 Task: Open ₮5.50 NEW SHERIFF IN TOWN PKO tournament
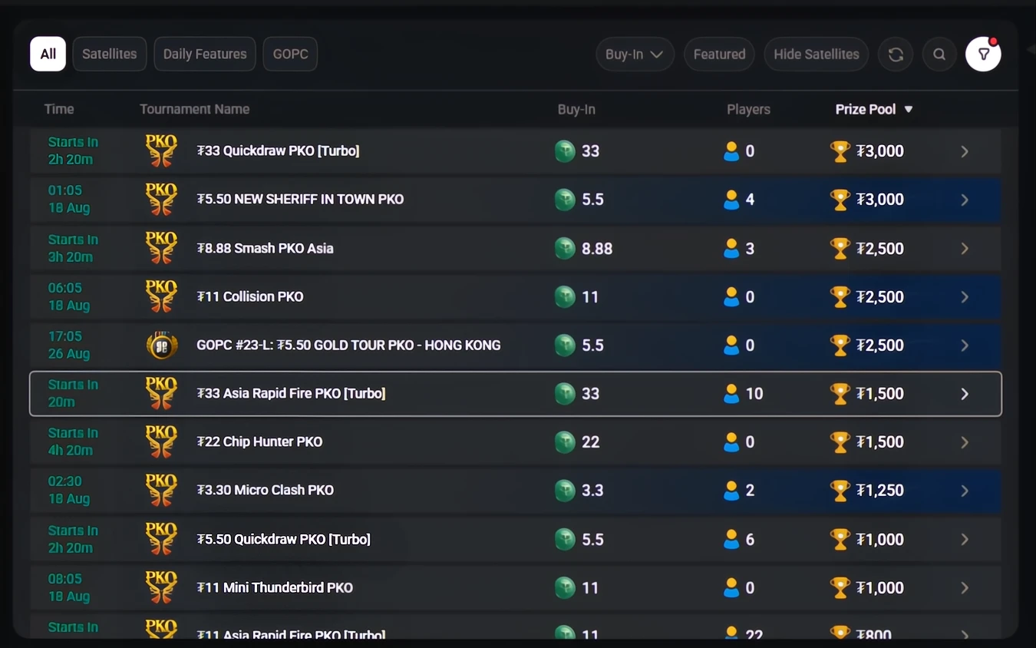tap(516, 200)
